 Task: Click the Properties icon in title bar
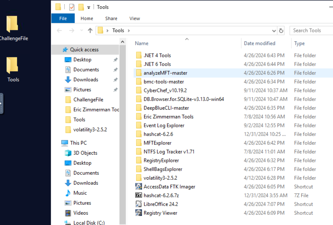[x=72, y=7]
